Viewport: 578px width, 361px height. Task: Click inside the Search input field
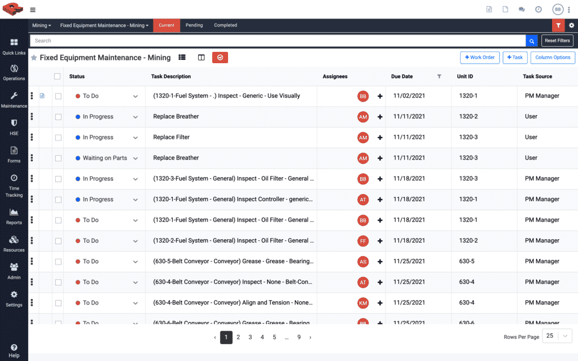click(x=277, y=41)
